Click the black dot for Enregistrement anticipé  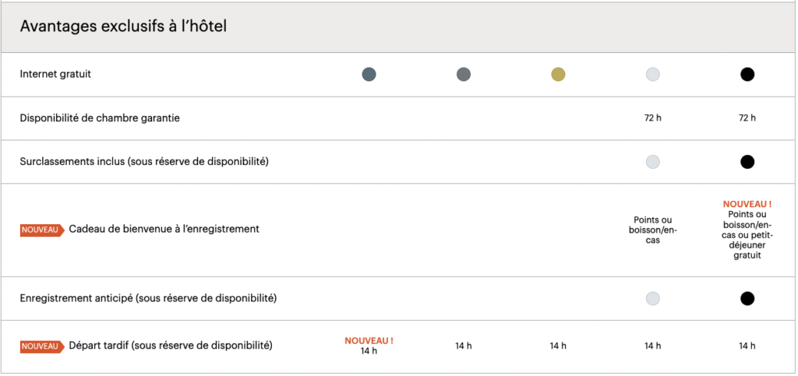(x=747, y=298)
